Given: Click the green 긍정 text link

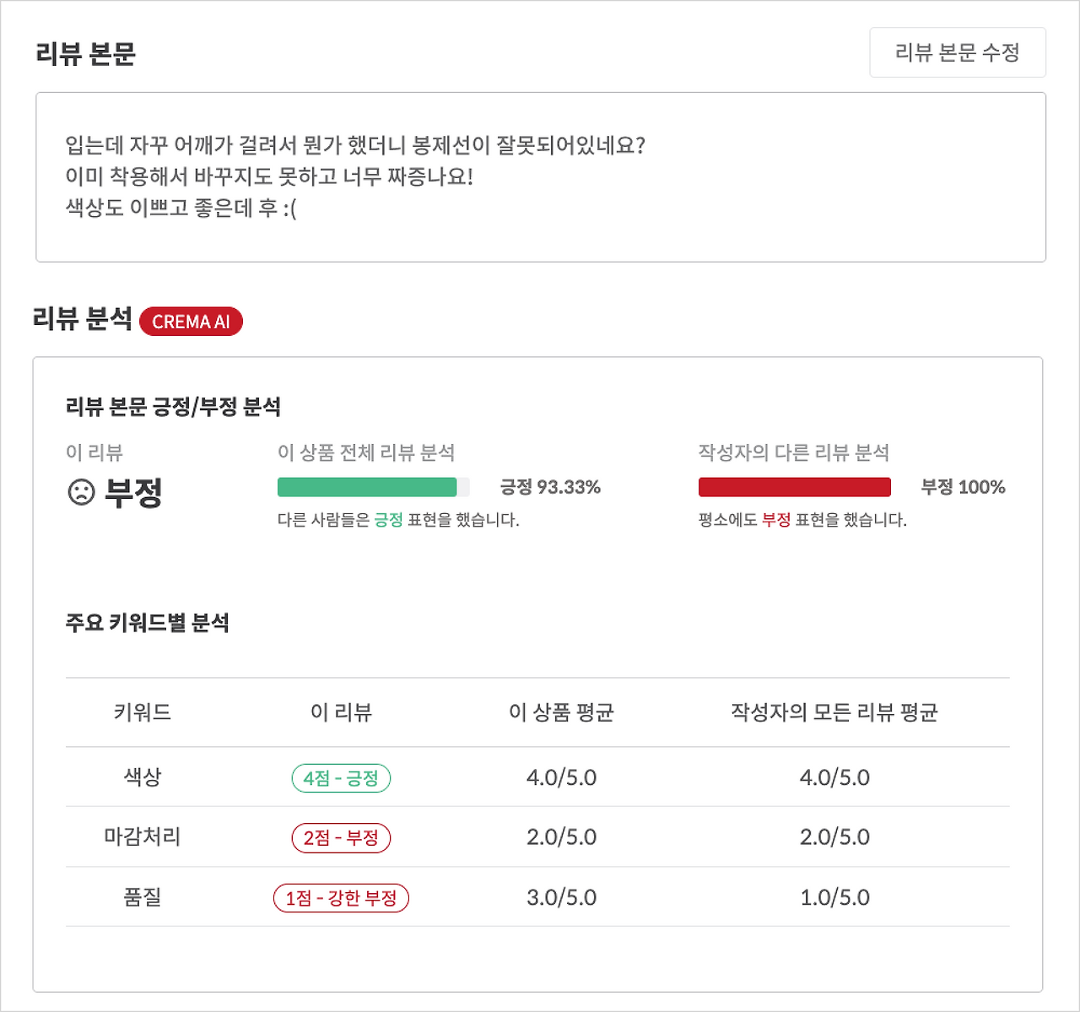Looking at the screenshot, I should point(388,521).
